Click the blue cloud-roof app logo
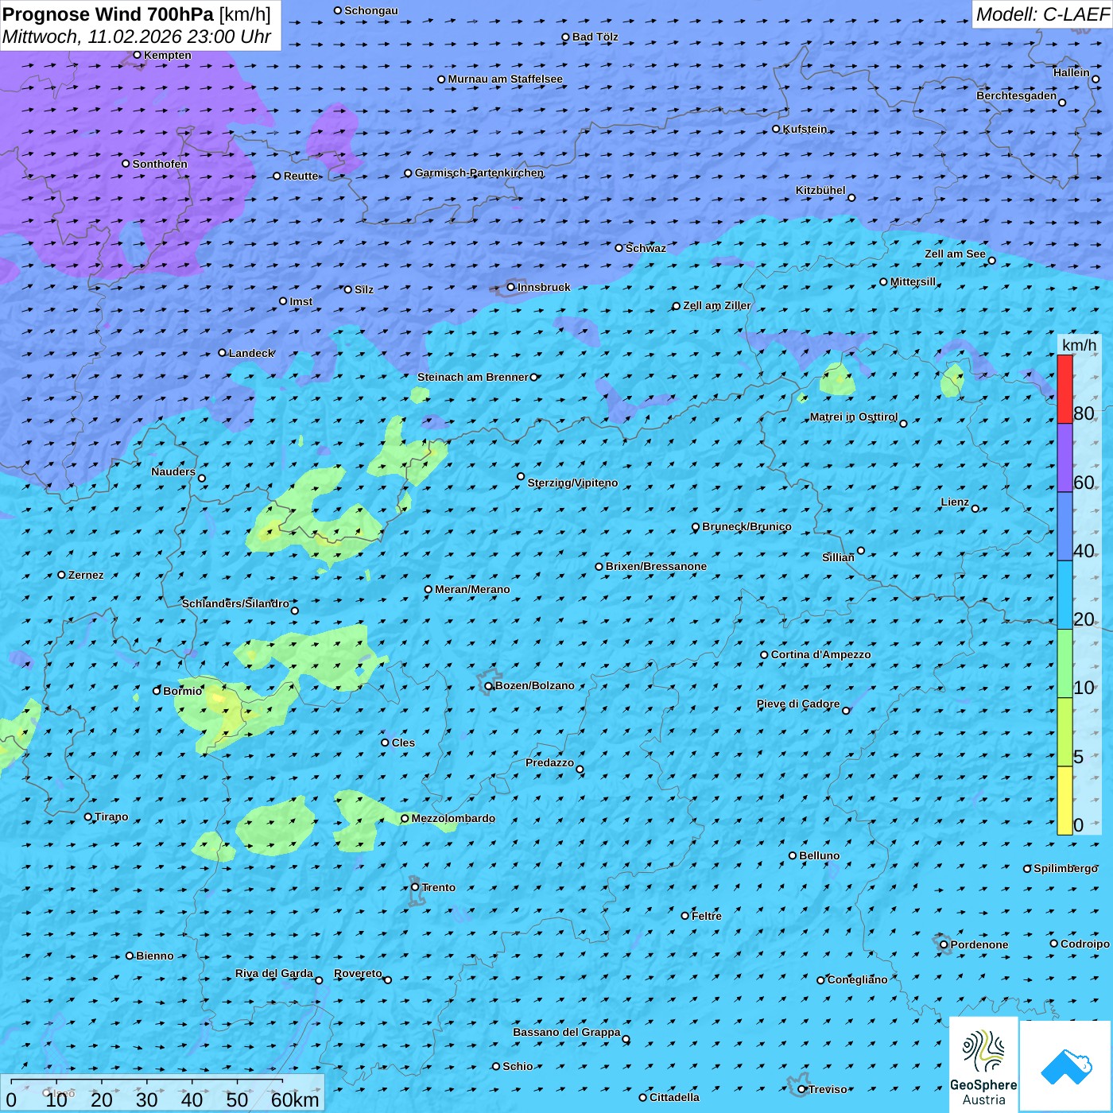 pyautogui.click(x=1066, y=1067)
